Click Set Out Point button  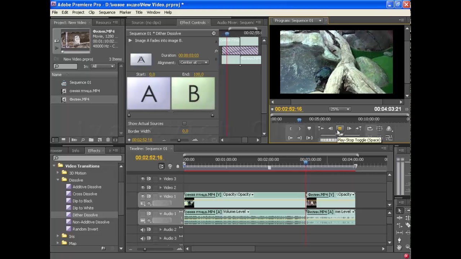[x=300, y=128]
